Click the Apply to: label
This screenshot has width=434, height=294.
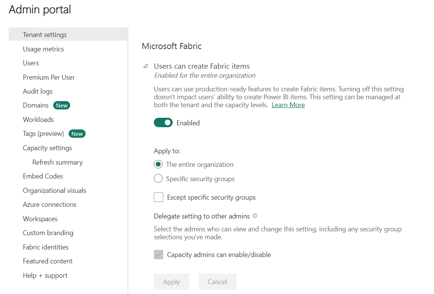(167, 151)
